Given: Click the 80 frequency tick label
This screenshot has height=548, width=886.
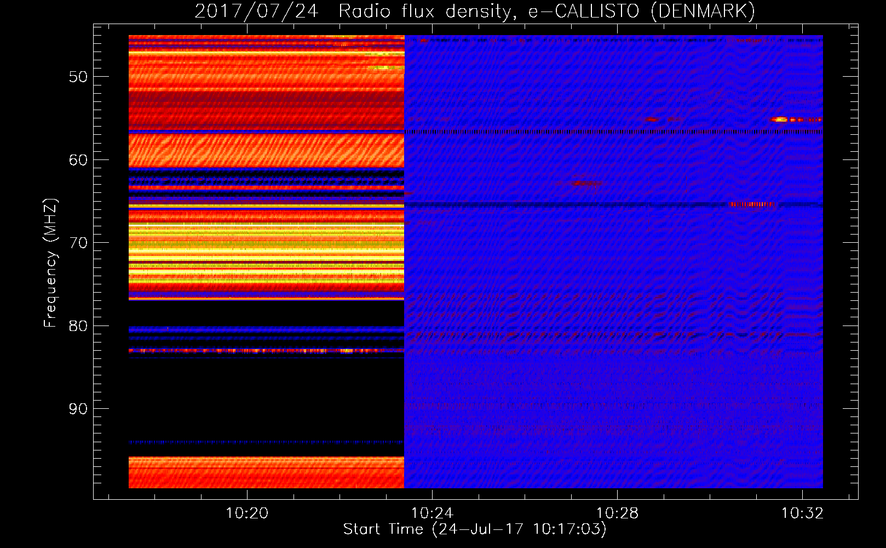Looking at the screenshot, I should 78,326.
